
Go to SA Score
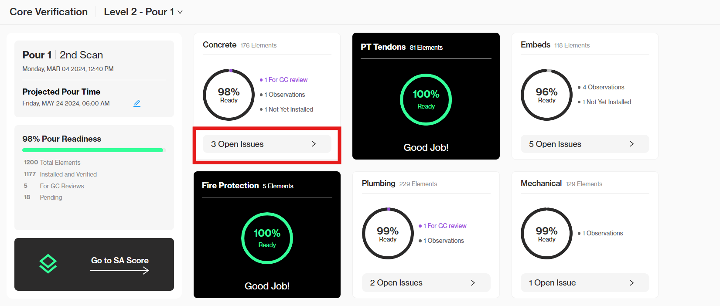click(x=120, y=260)
